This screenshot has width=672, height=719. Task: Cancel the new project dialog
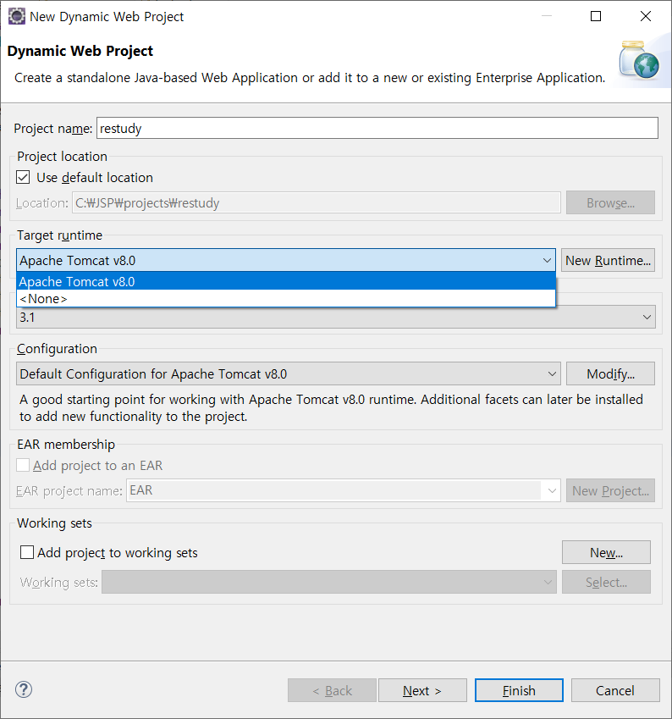(615, 690)
